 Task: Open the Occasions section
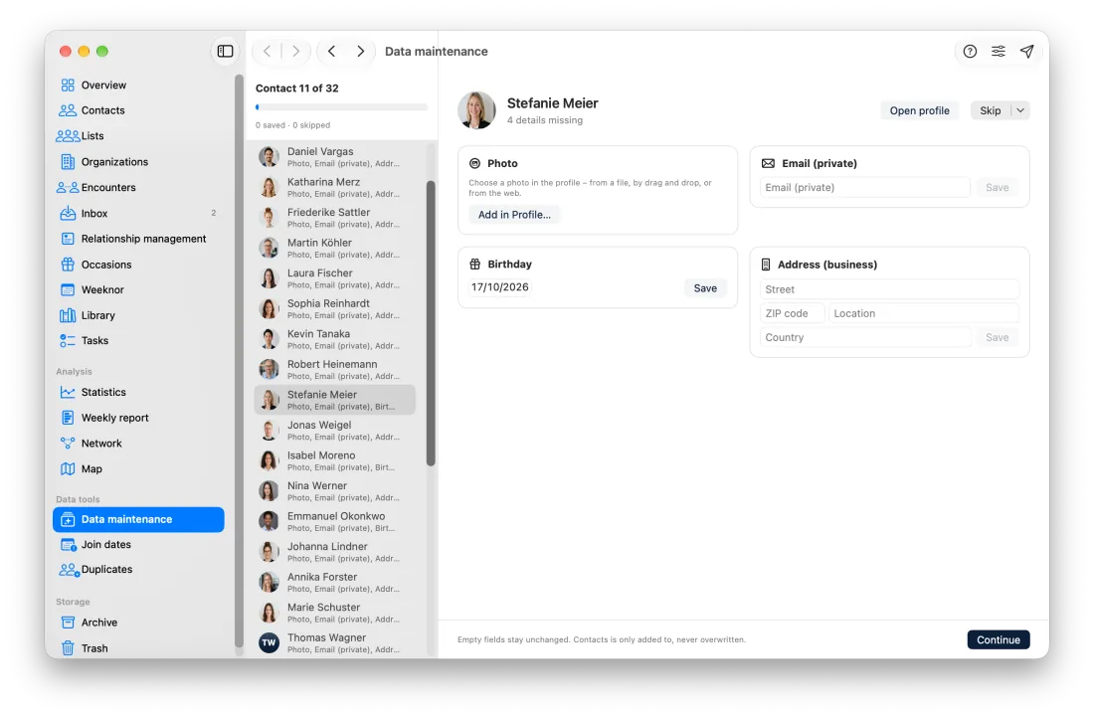click(x=138, y=265)
